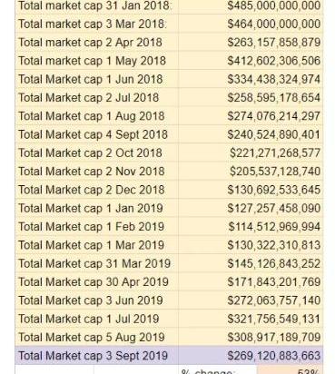Click the $171,843,201,769 value cell
This screenshot has height=374, width=335.
(251, 282)
